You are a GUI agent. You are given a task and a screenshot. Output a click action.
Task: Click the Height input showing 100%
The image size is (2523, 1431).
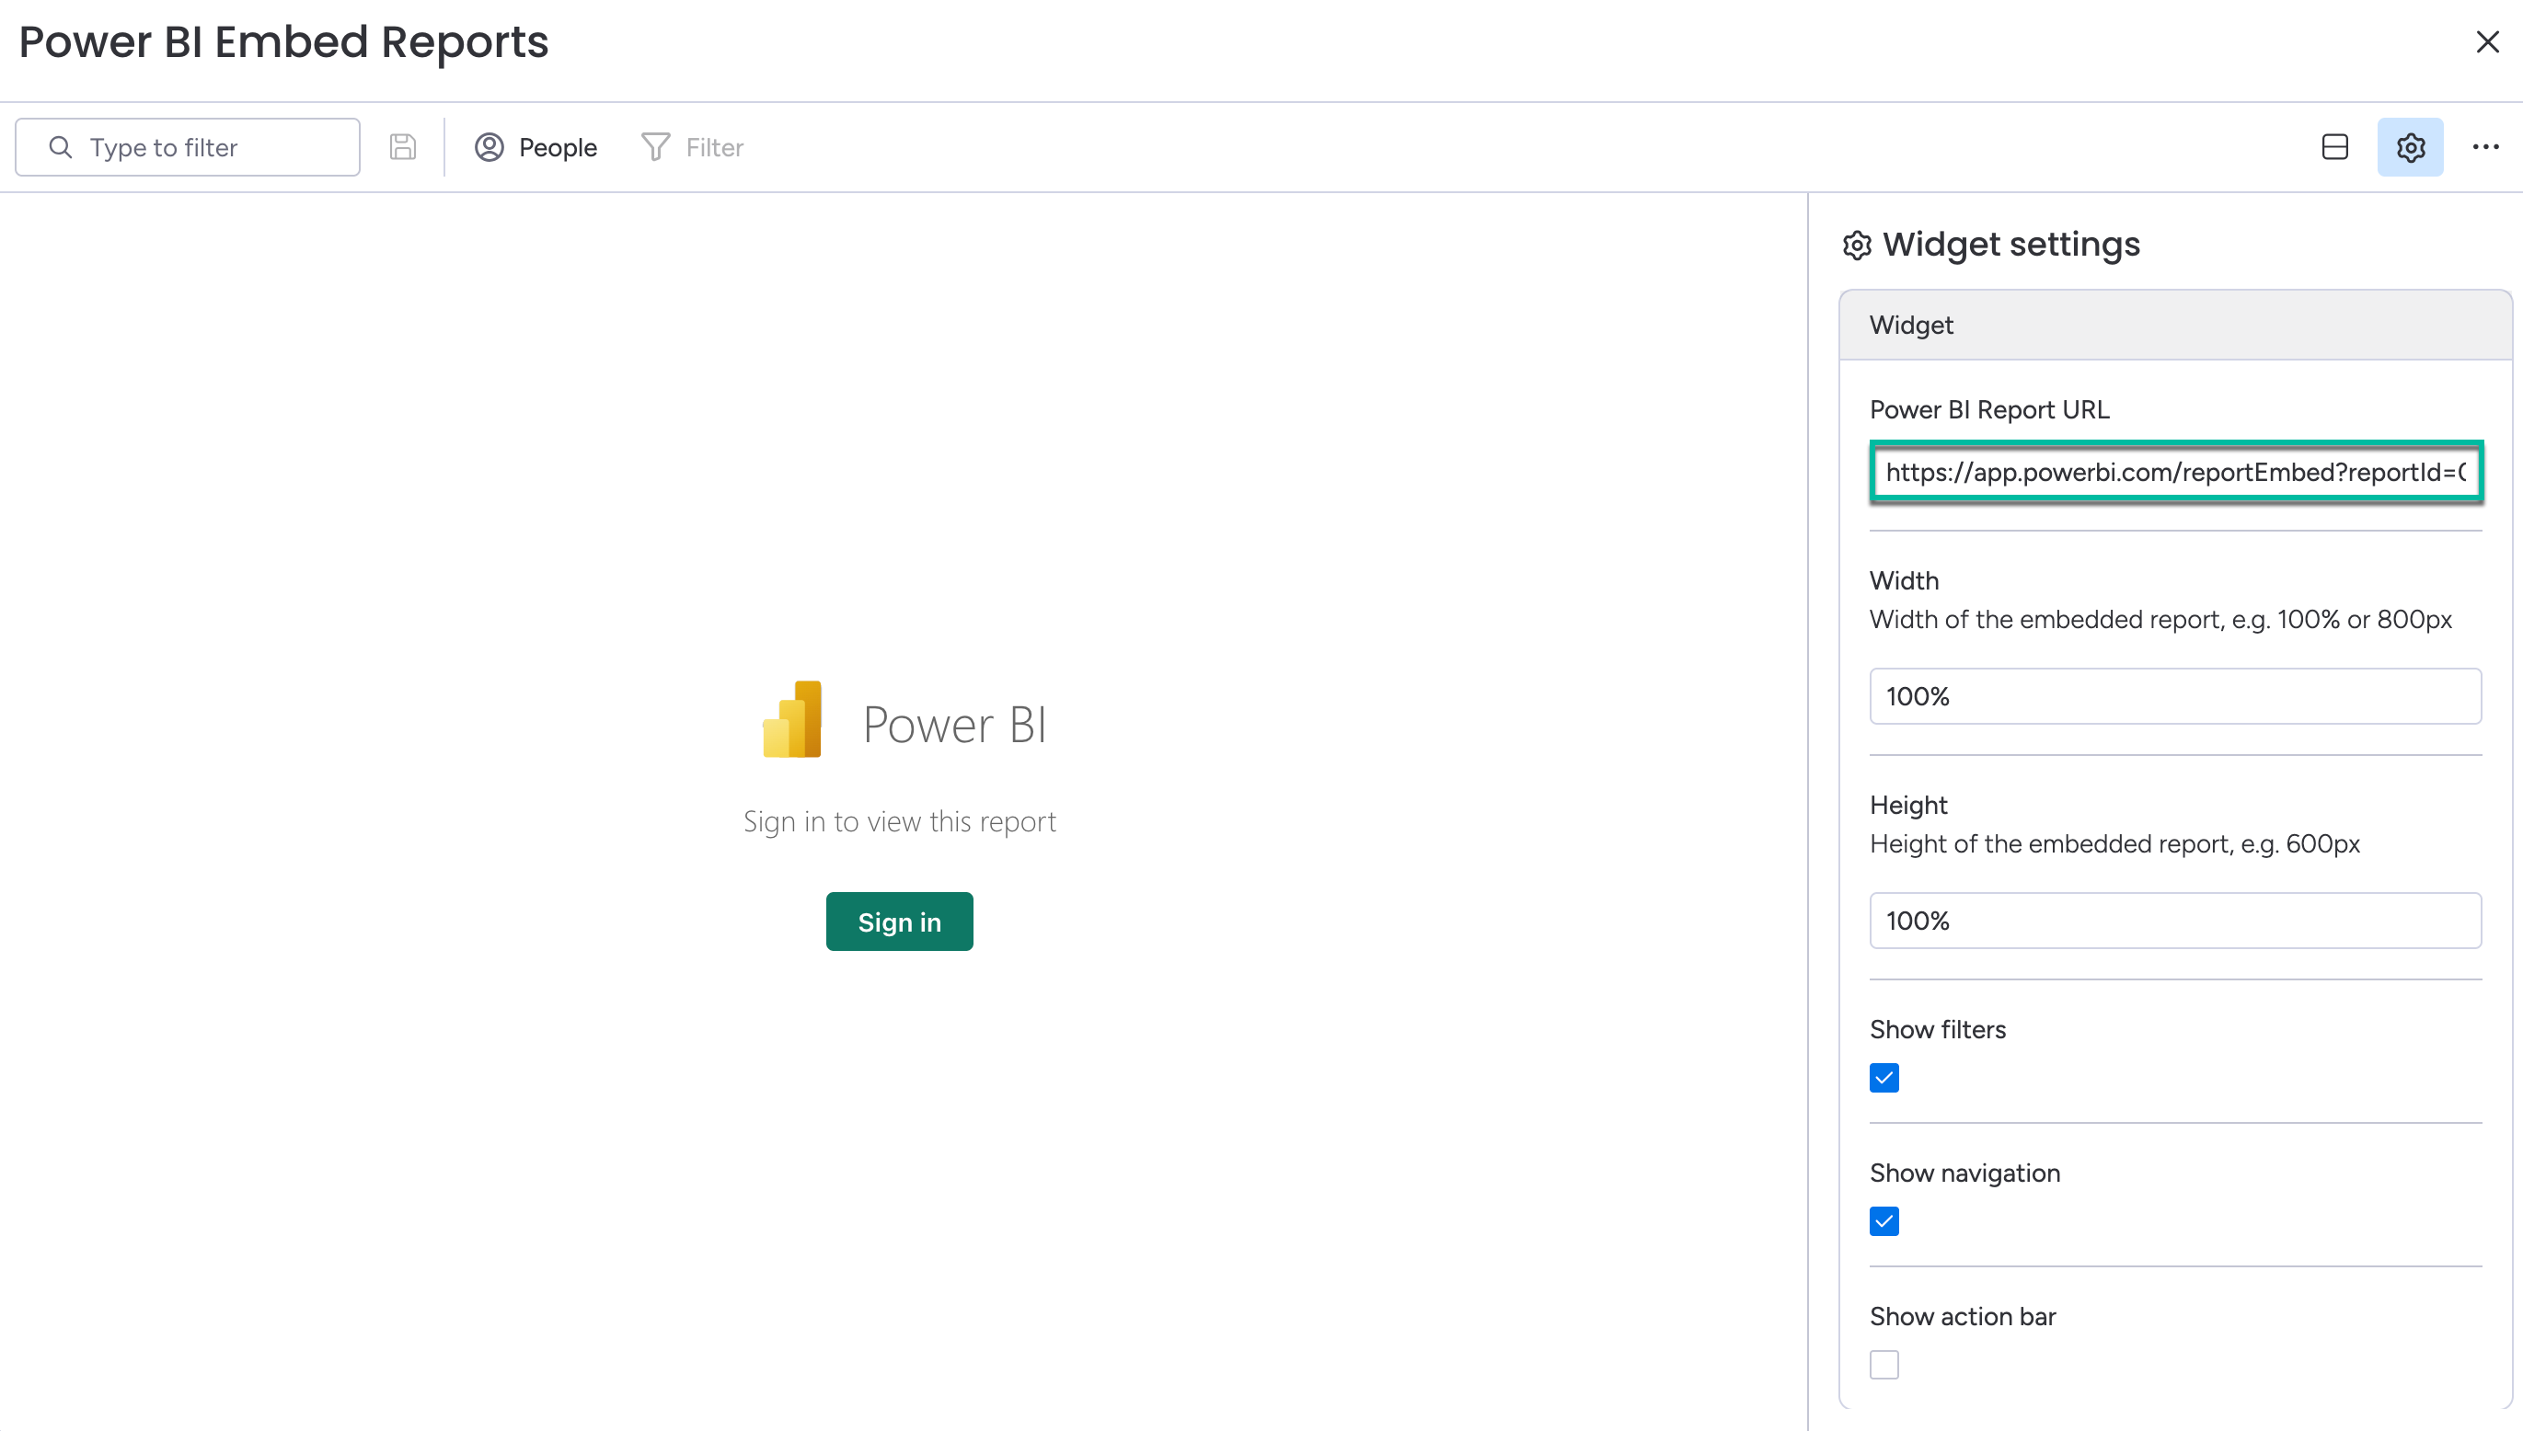pyautogui.click(x=2174, y=921)
